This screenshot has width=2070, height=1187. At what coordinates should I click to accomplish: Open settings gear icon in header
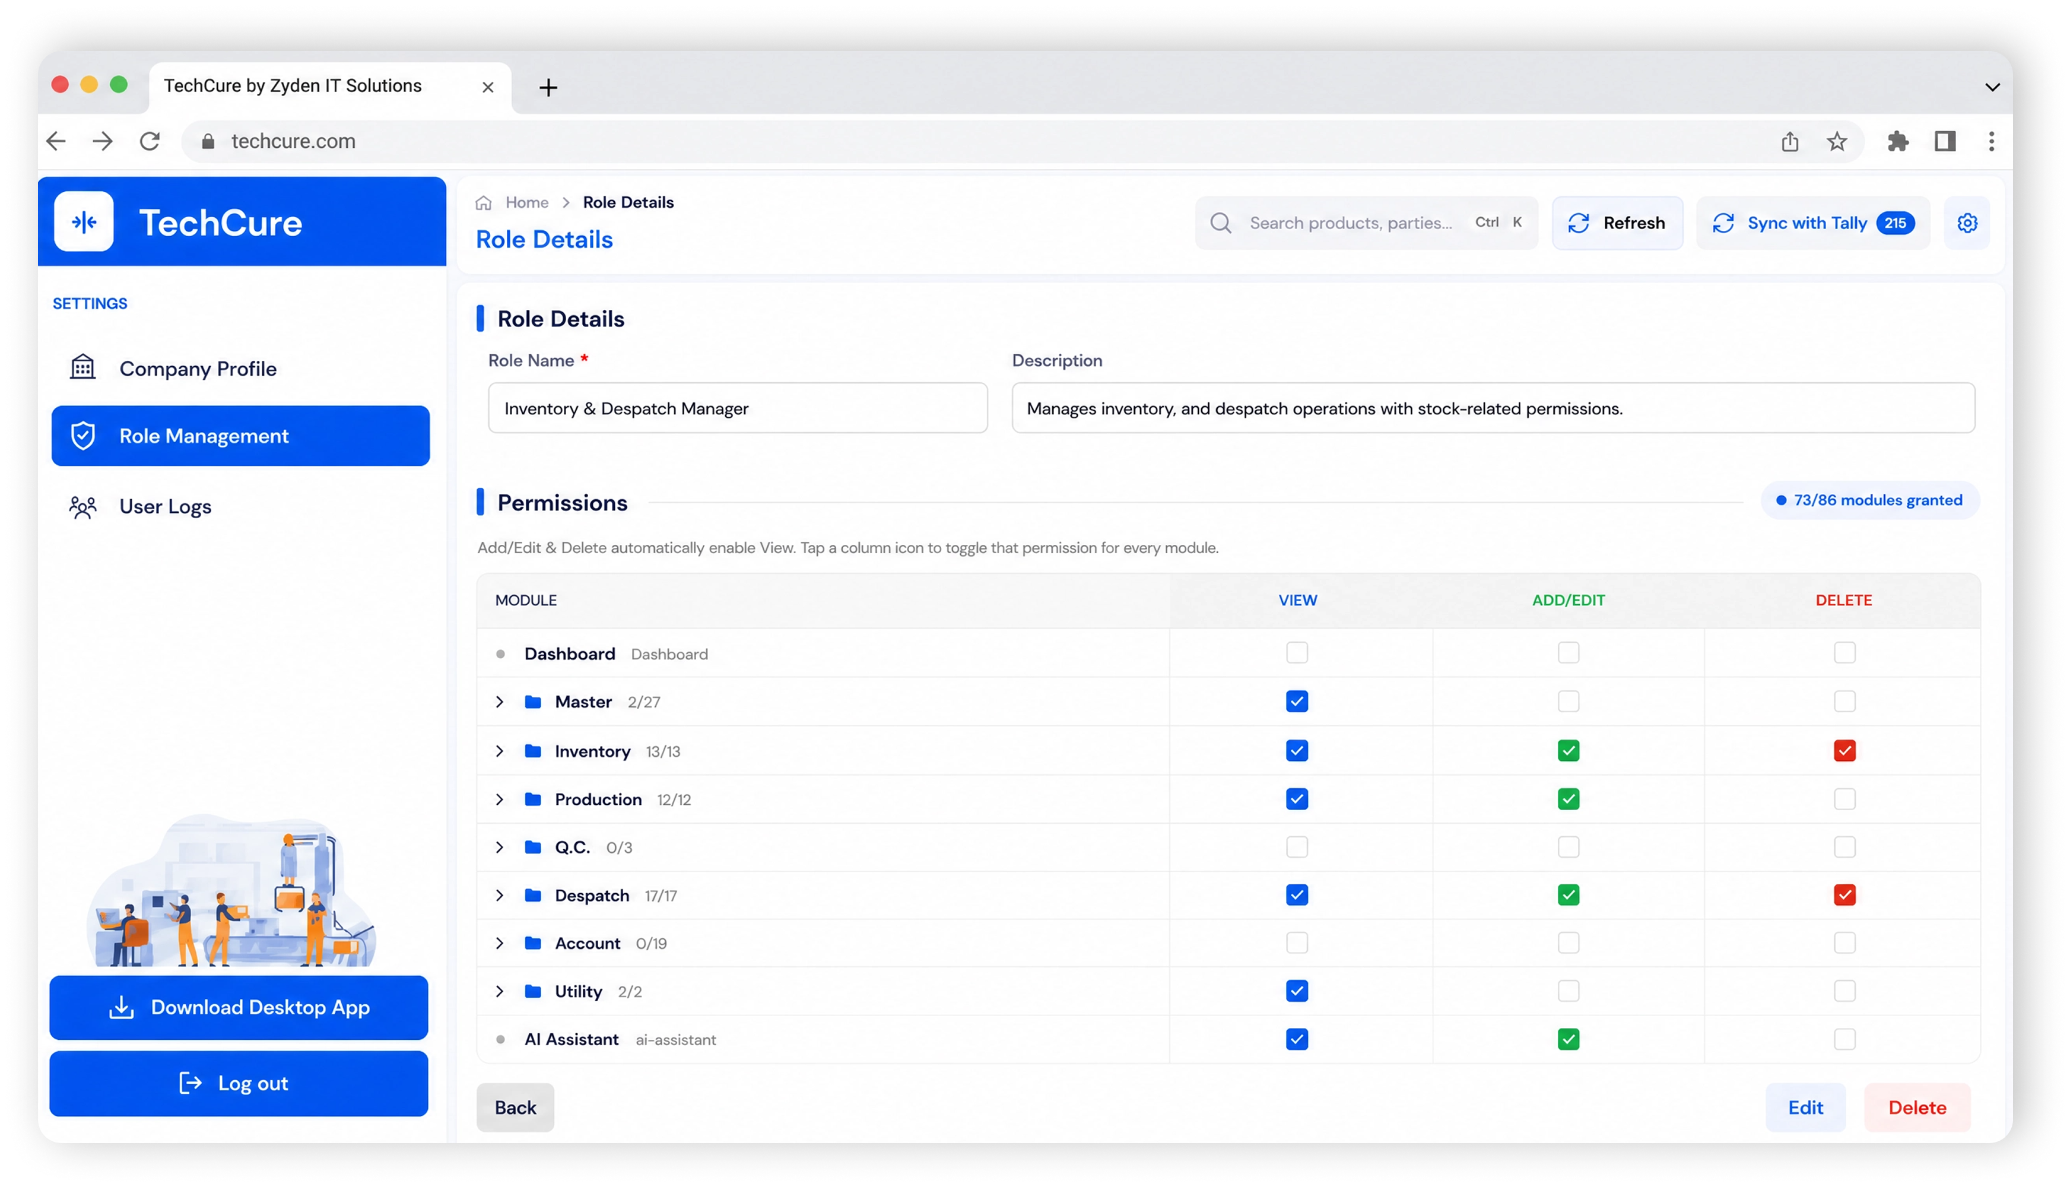pyautogui.click(x=1967, y=223)
